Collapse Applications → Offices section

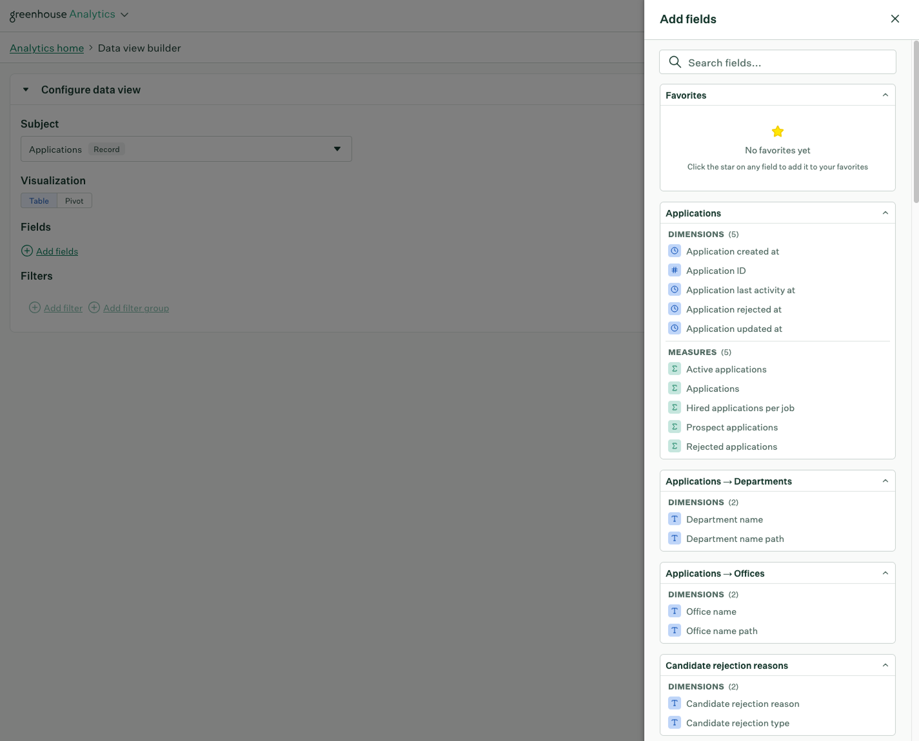click(885, 573)
